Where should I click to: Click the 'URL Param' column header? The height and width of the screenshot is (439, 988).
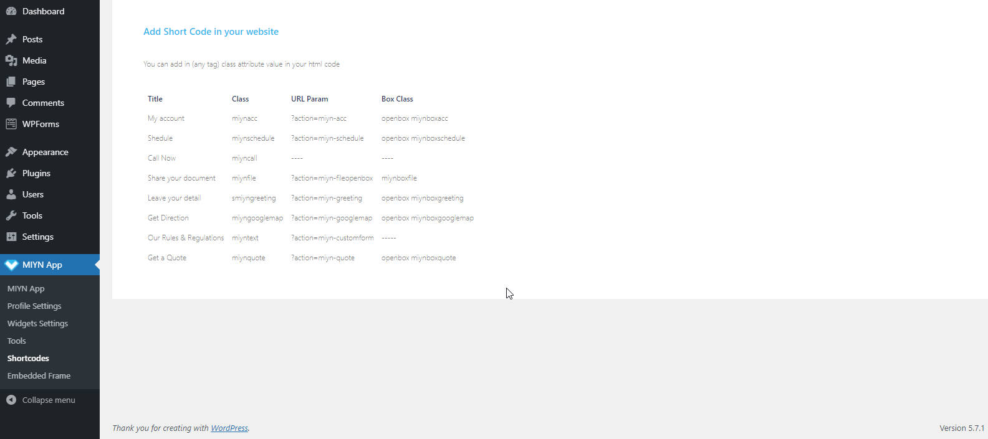(x=309, y=99)
